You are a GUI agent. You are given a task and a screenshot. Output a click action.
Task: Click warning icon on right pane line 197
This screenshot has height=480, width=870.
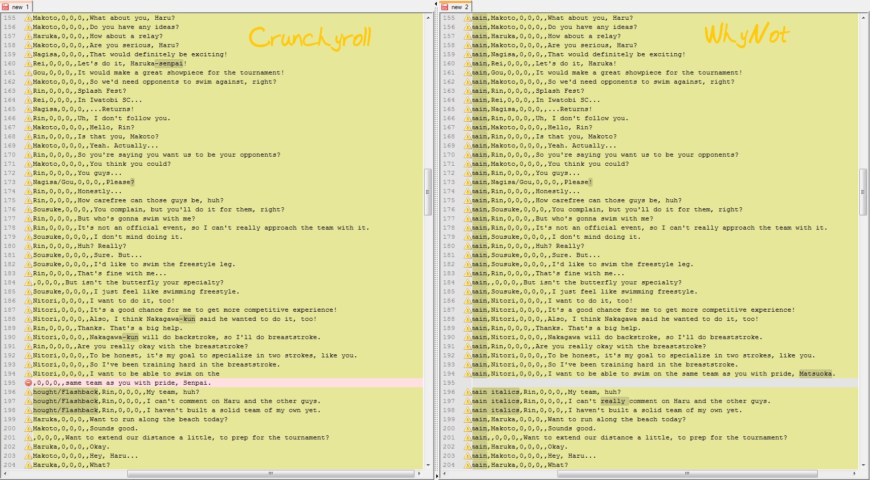coord(468,401)
